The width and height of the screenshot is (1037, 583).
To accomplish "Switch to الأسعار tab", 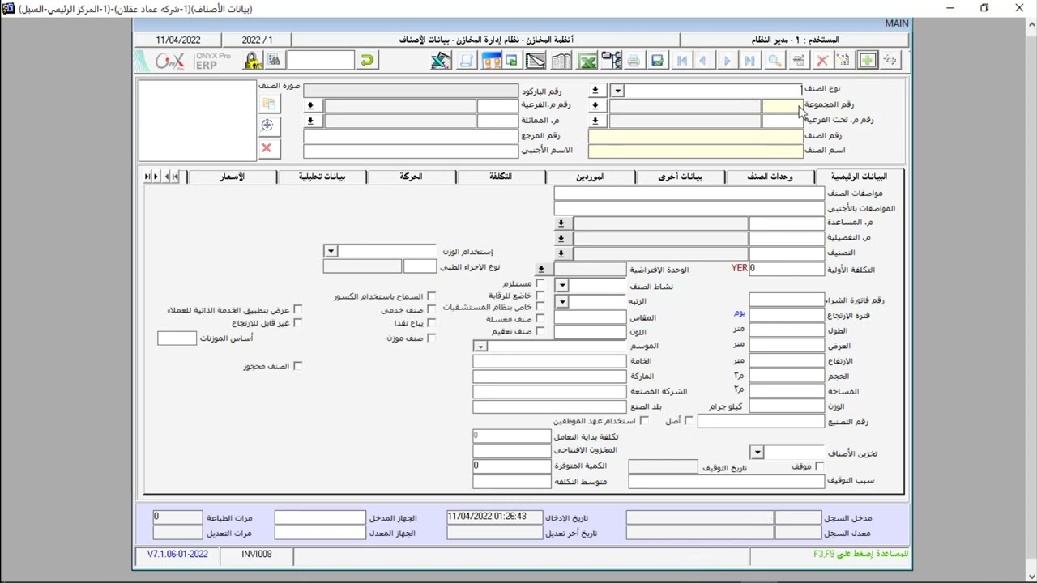I will (x=232, y=177).
